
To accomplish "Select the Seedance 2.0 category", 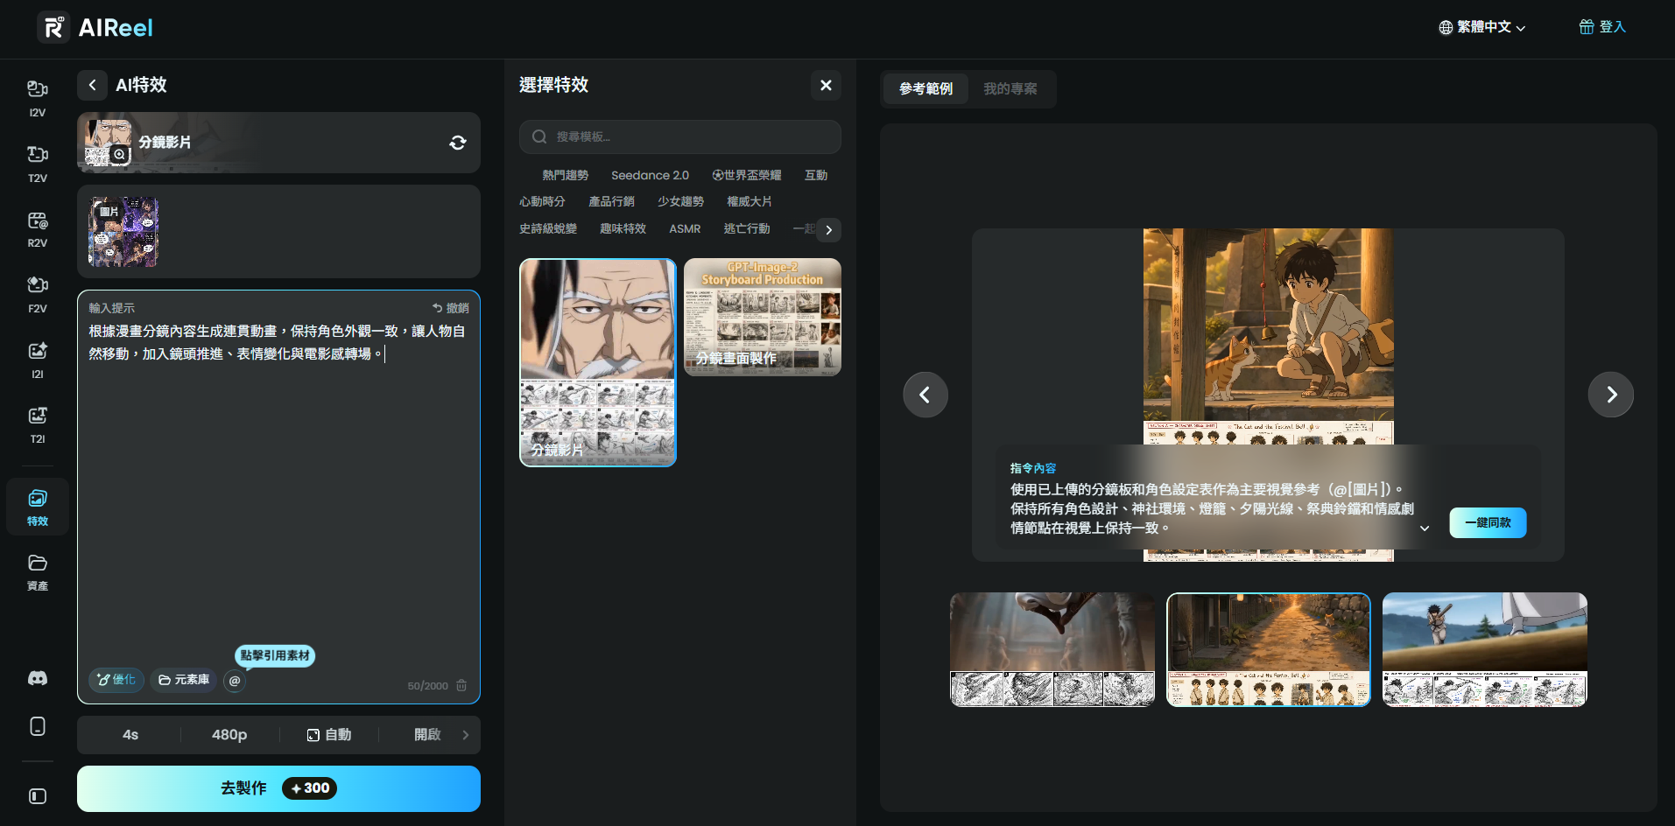I will (650, 175).
